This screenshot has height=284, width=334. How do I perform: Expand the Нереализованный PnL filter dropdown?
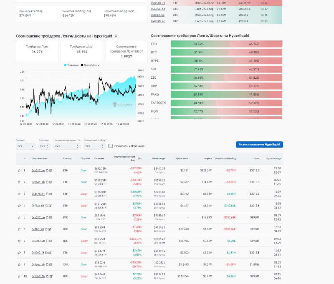click(x=66, y=146)
